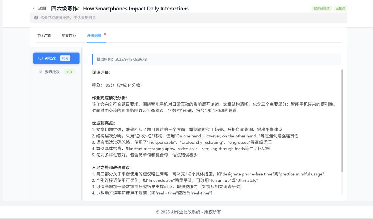373x219 pixels.
Task: Click the 教师已批改 status tag
Action: [322, 8]
